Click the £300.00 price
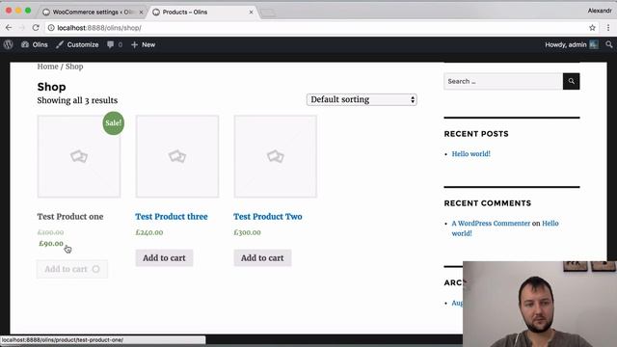The image size is (617, 347). (247, 232)
